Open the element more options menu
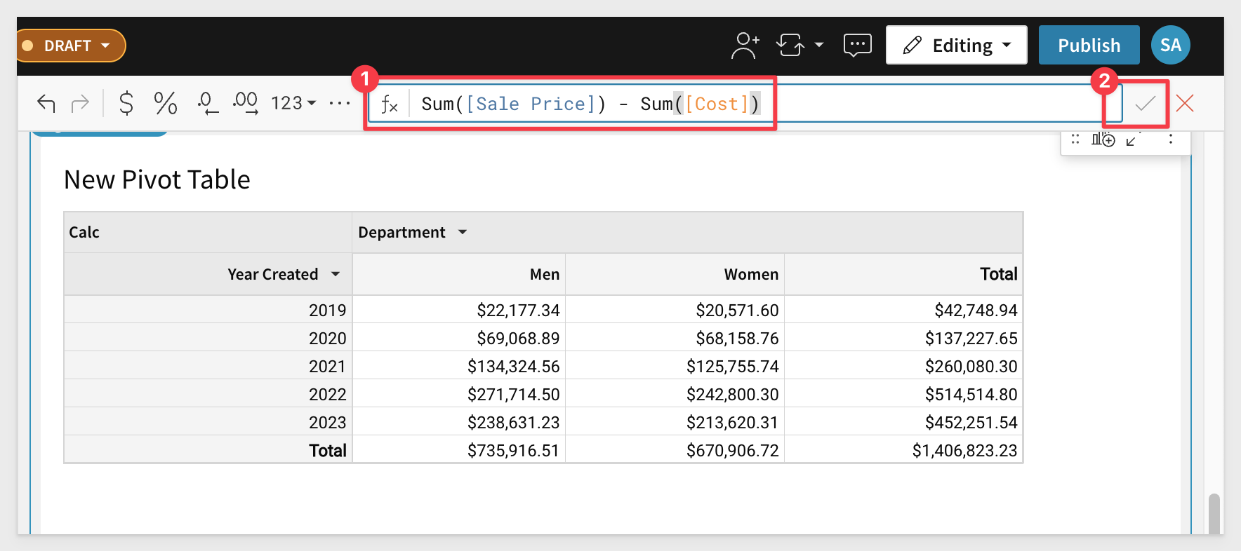Viewport: 1241px width, 551px height. tap(1171, 140)
